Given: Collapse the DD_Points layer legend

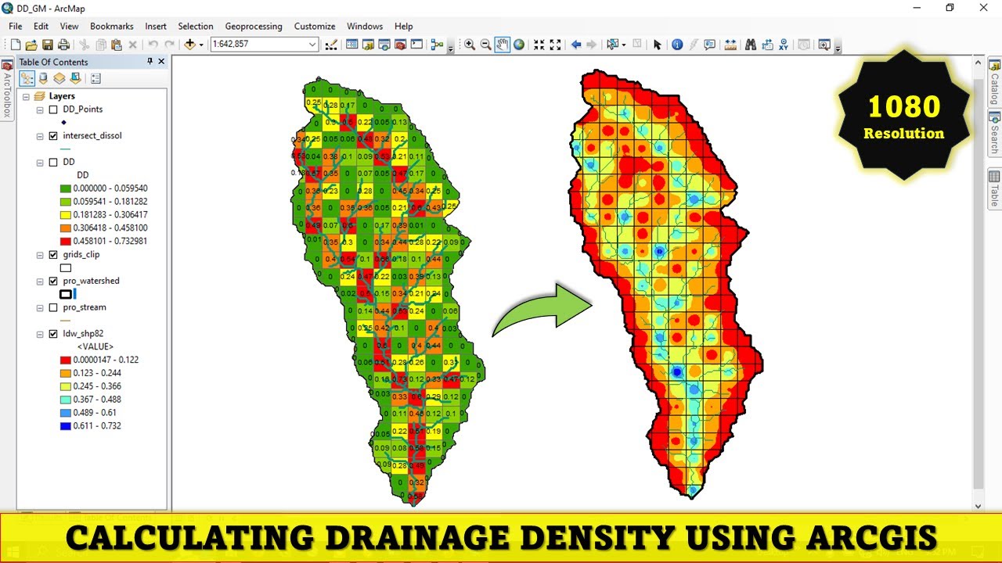Looking at the screenshot, I should point(40,109).
